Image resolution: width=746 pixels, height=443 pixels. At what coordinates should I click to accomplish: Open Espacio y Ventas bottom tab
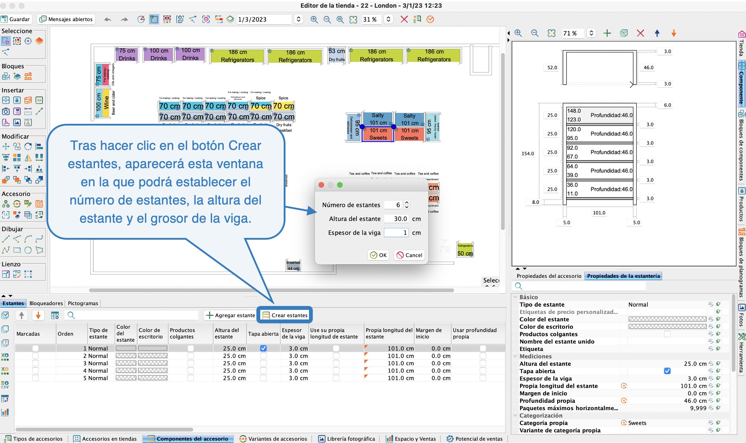point(411,439)
